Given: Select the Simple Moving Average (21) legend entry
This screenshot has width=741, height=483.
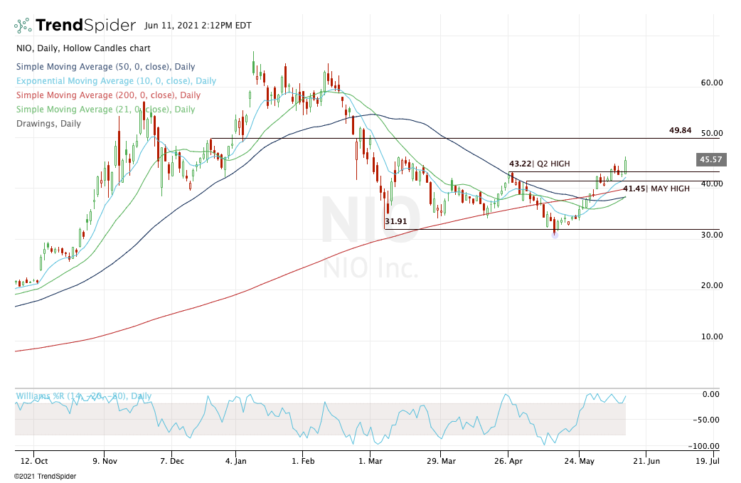Looking at the screenshot, I should pos(105,110).
